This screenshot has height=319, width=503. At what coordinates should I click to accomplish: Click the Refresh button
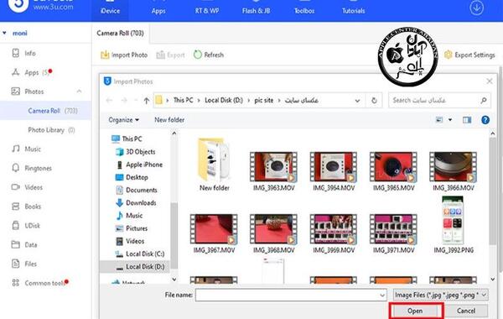pos(209,55)
